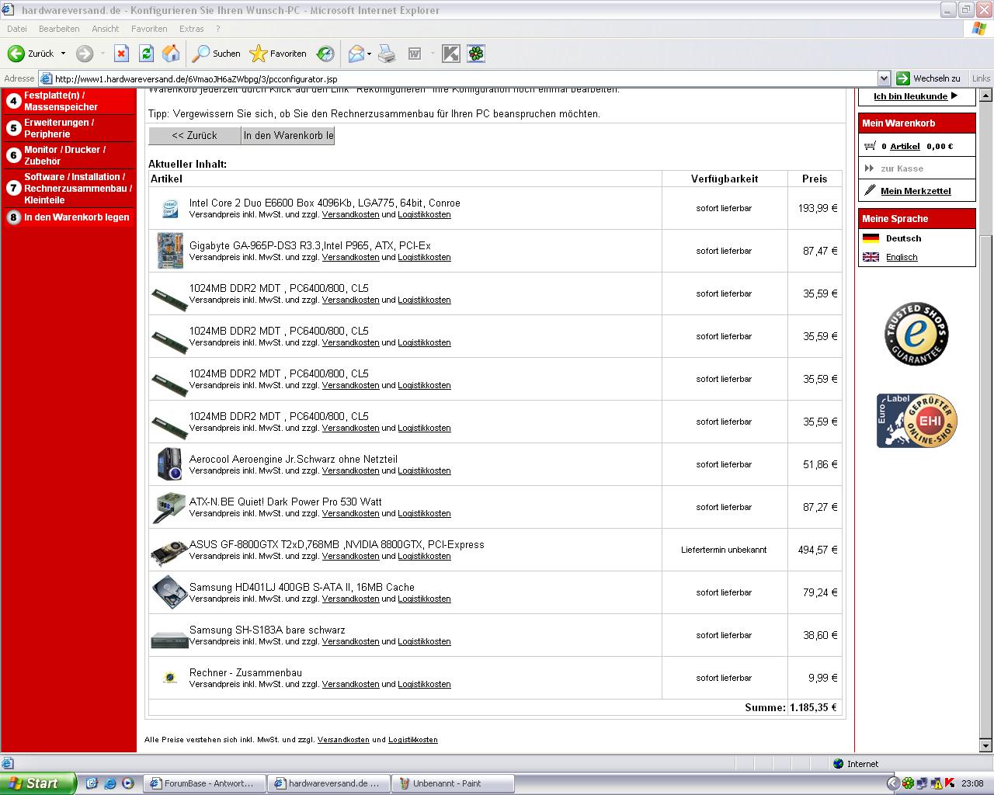This screenshot has height=795, width=994.
Task: Open the ? help menu
Action: click(x=218, y=29)
